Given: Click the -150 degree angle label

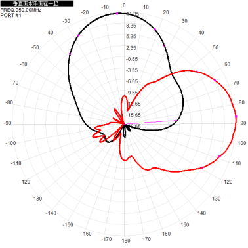Looking at the screenshot, I should (68, 225).
